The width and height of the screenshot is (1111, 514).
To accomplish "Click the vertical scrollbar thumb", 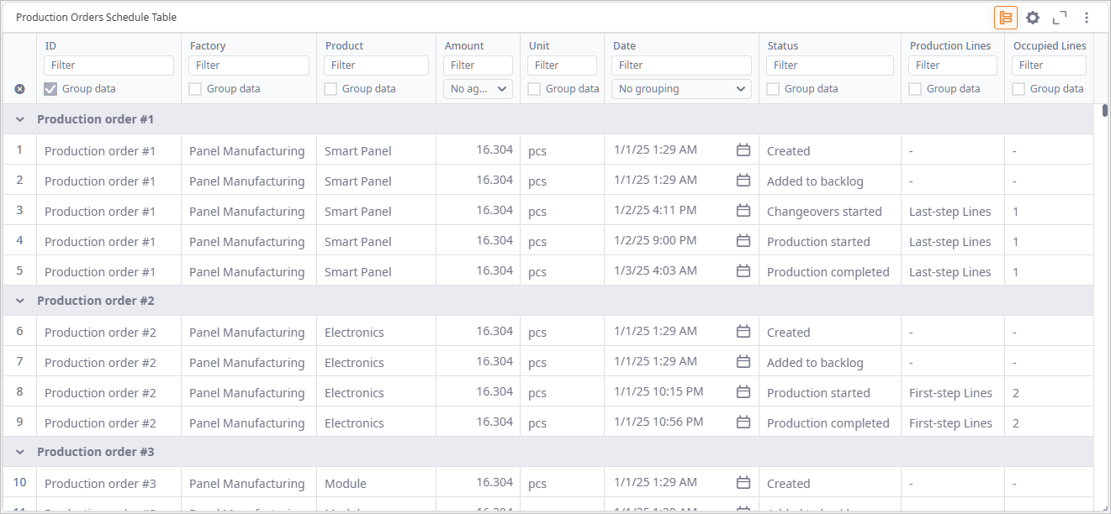I will click(x=1104, y=110).
